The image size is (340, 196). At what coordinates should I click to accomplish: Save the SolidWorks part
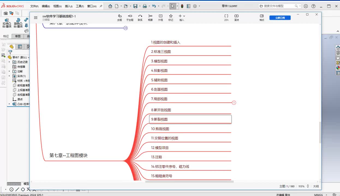(135, 6)
